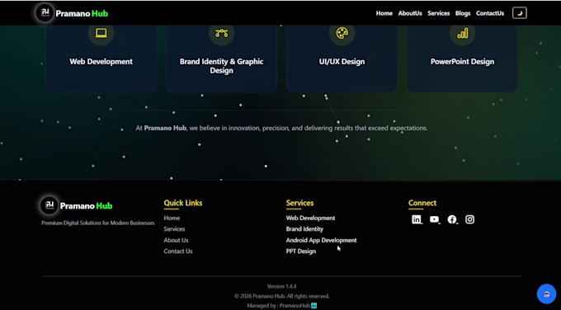This screenshot has width=561, height=310.
Task: Click the Connect footer heading
Action: coord(422,203)
